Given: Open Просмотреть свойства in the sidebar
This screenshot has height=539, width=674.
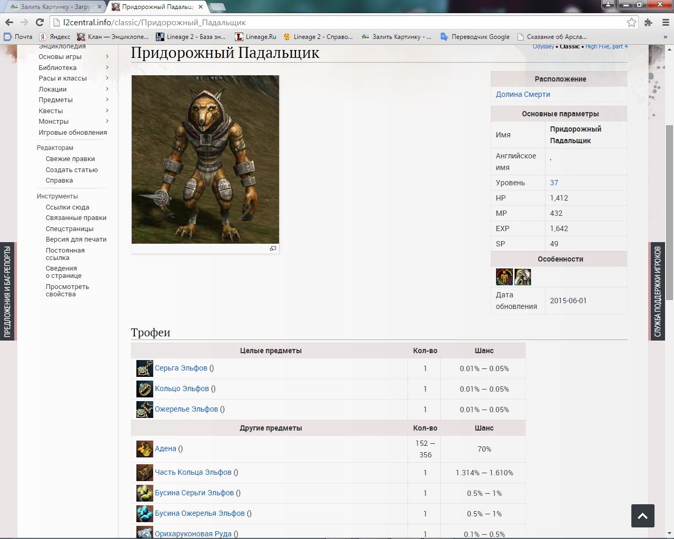Looking at the screenshot, I should (x=67, y=290).
